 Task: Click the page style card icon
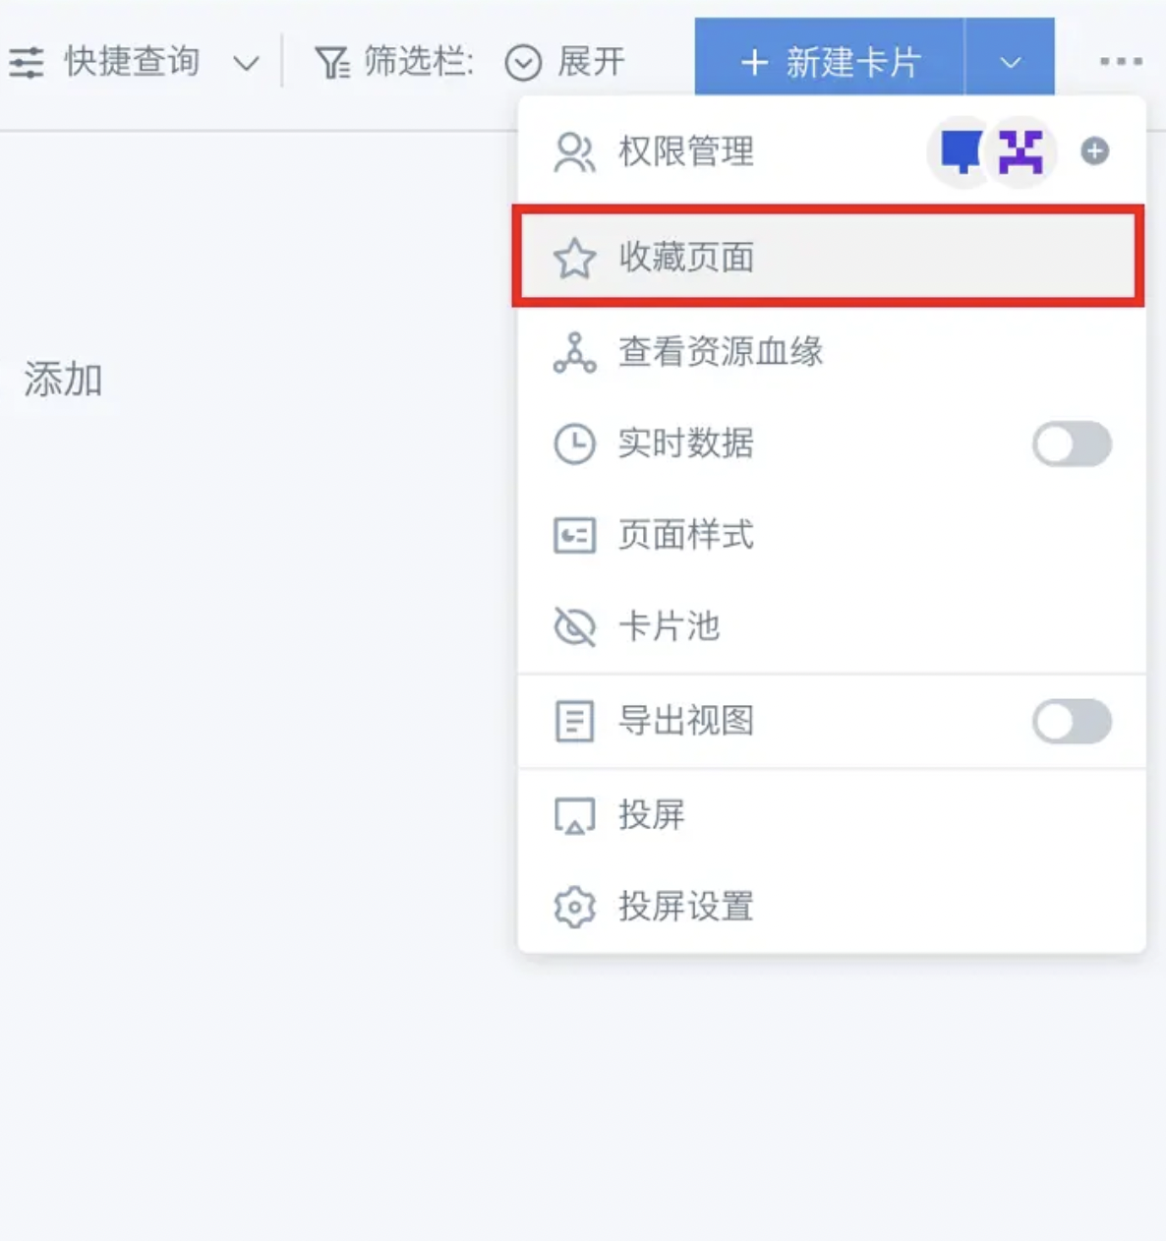point(574,536)
